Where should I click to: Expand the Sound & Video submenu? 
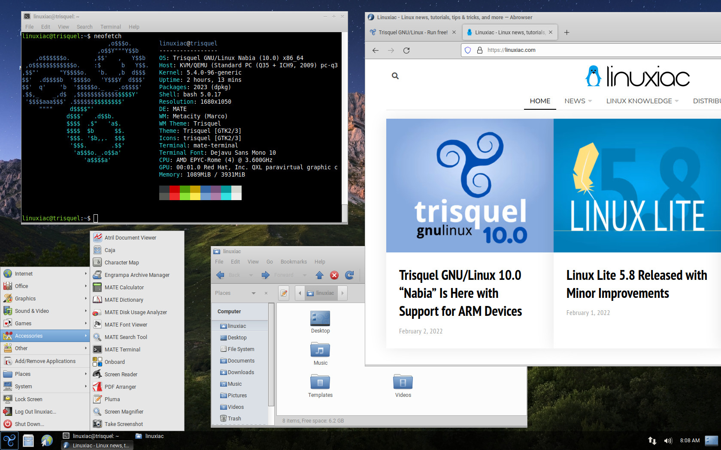(45, 311)
